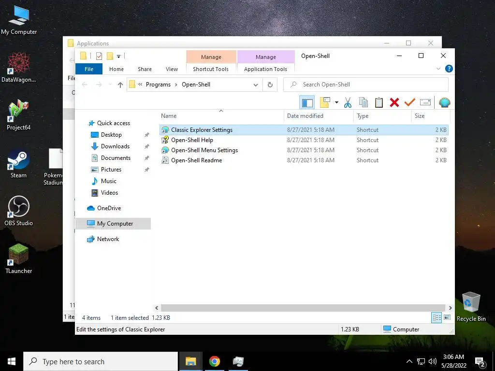495x371 pixels.
Task: Click the blue Help question icon
Action: (x=449, y=69)
